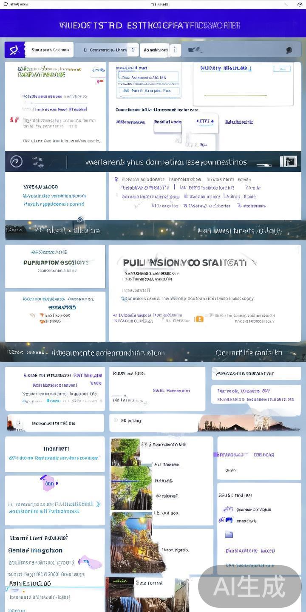Click the second input field in center card
Image resolution: width=306 pixels, height=612 pixels.
pyautogui.click(x=148, y=91)
